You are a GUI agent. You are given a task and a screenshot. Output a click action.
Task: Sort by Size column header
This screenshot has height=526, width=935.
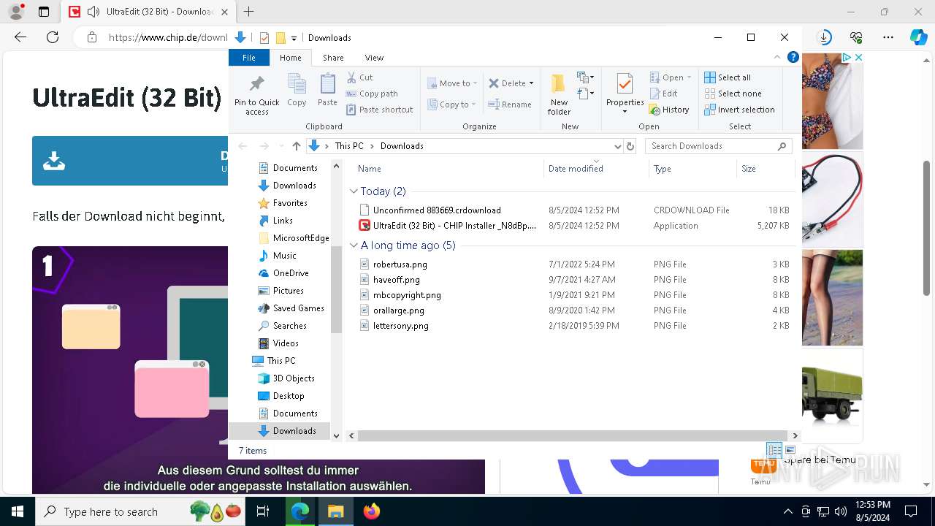coord(765,169)
